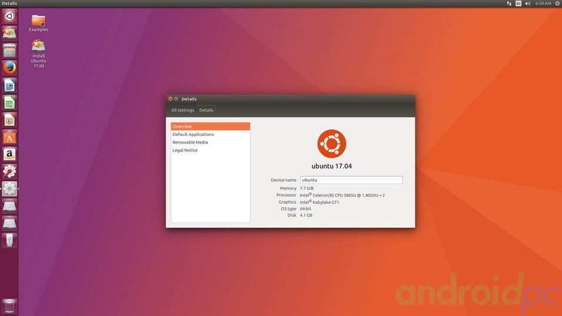The height and width of the screenshot is (316, 562).
Task: Open LibreOffice Calc from launcher
Action: click(9, 103)
